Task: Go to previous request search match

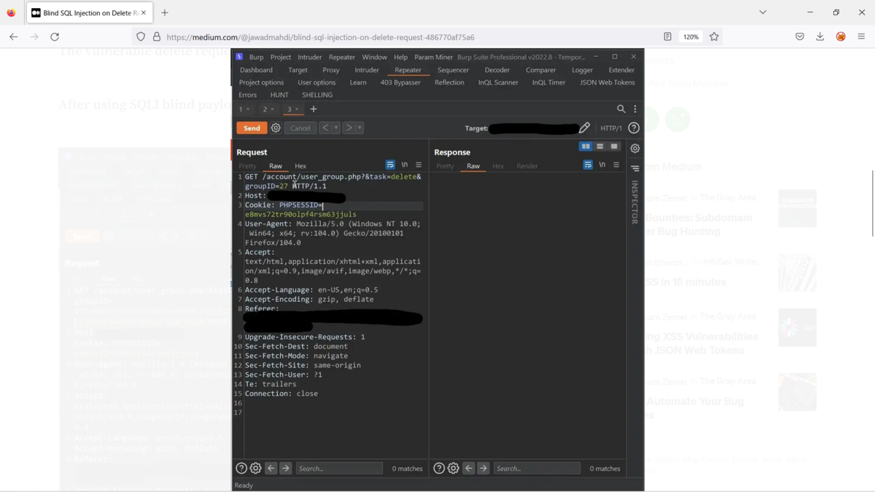Action: pyautogui.click(x=271, y=468)
